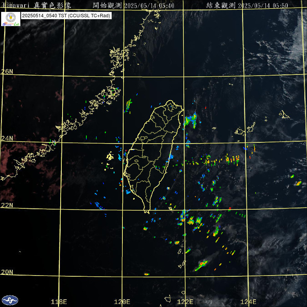Click the 26N latitude label

(x=7, y=71)
